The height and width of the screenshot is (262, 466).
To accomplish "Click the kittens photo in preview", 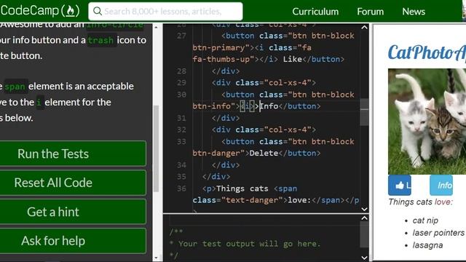I will pos(427,122).
